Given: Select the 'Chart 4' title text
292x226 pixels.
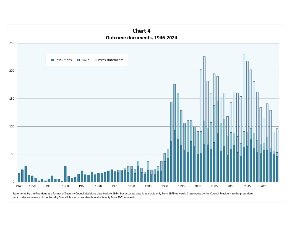Looking at the screenshot, I should tap(142, 31).
